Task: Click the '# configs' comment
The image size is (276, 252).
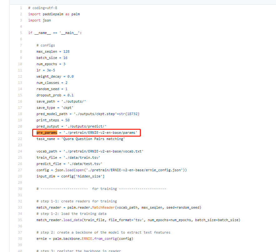Action: point(46,45)
